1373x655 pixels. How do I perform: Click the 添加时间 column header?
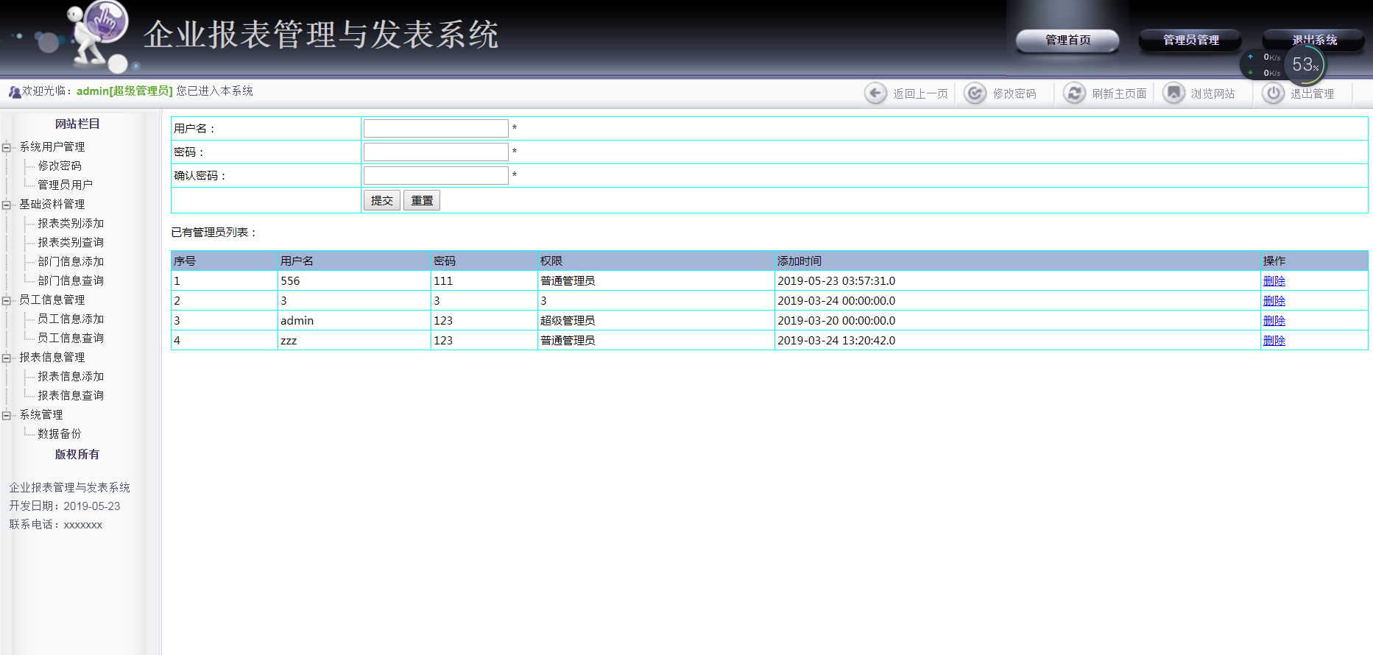[x=800, y=261]
